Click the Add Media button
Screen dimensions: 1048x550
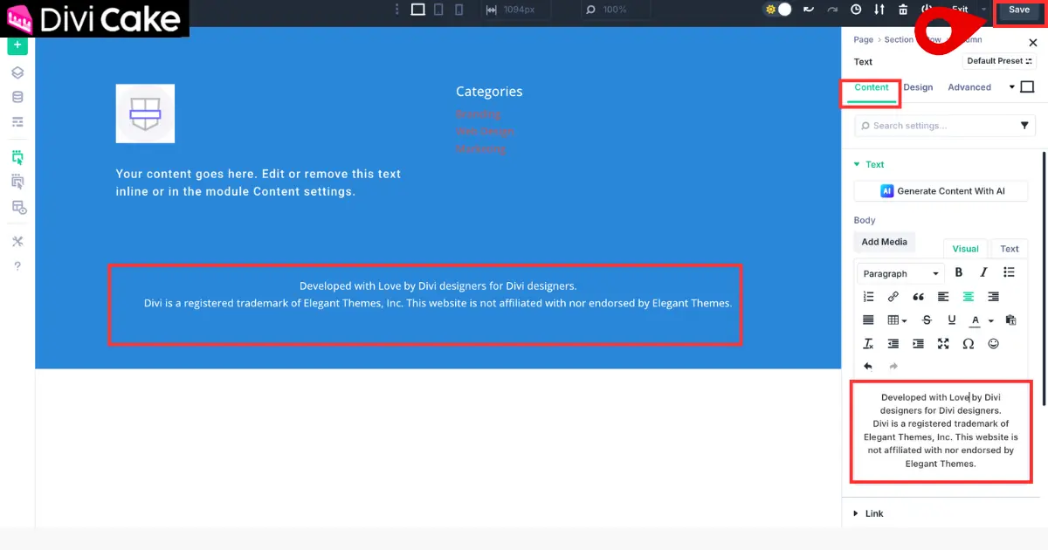885,242
